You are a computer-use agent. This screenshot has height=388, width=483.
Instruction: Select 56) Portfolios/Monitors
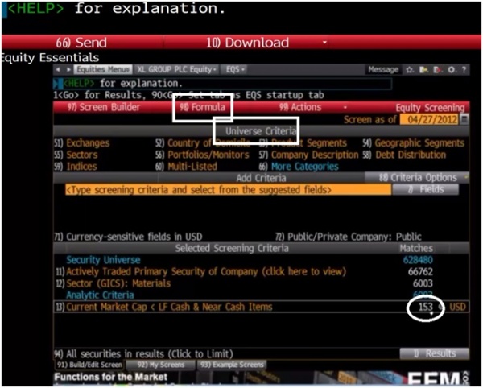(202, 155)
